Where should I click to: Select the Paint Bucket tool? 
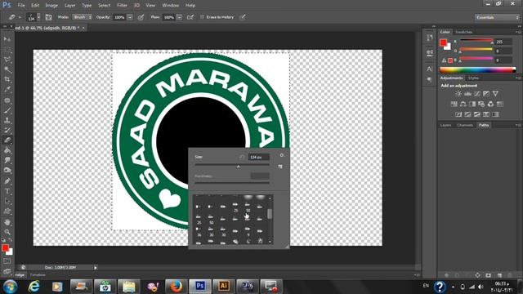pos(7,150)
